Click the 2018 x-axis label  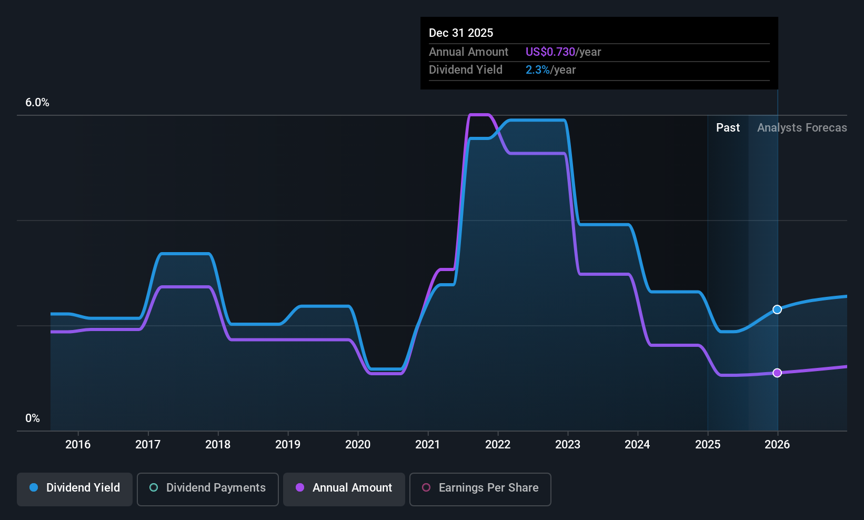pyautogui.click(x=218, y=445)
